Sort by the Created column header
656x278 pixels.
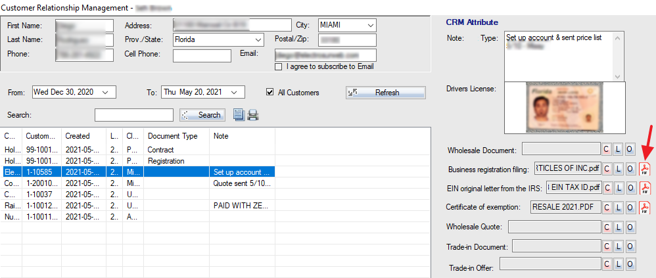[83, 136]
